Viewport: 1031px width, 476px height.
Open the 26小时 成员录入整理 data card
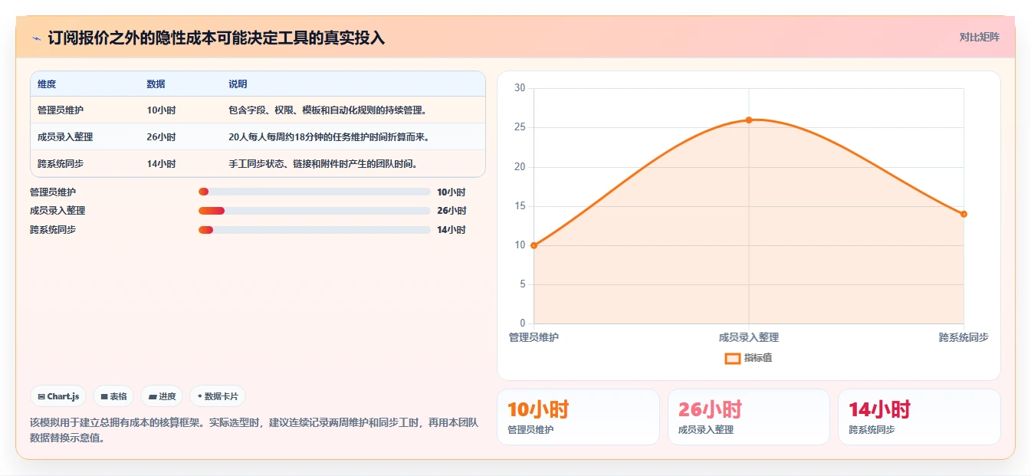(748, 417)
